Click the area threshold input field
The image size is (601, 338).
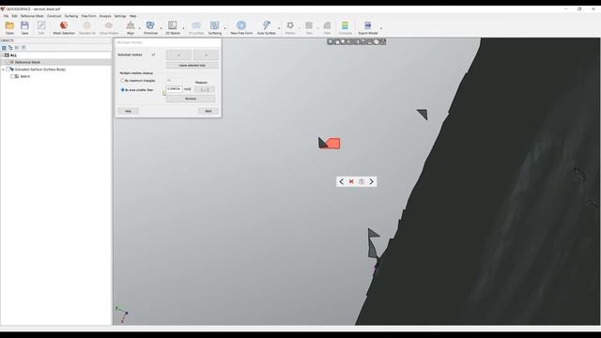click(x=174, y=89)
